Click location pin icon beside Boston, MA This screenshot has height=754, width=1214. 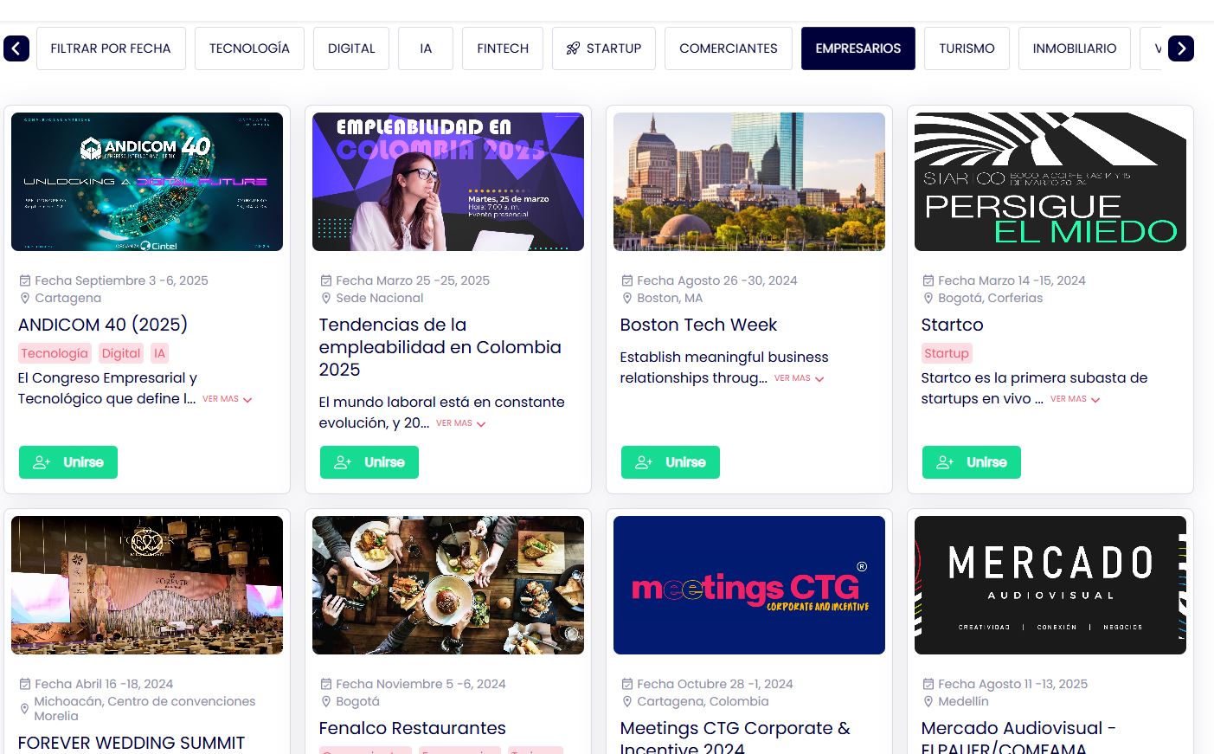coord(627,298)
